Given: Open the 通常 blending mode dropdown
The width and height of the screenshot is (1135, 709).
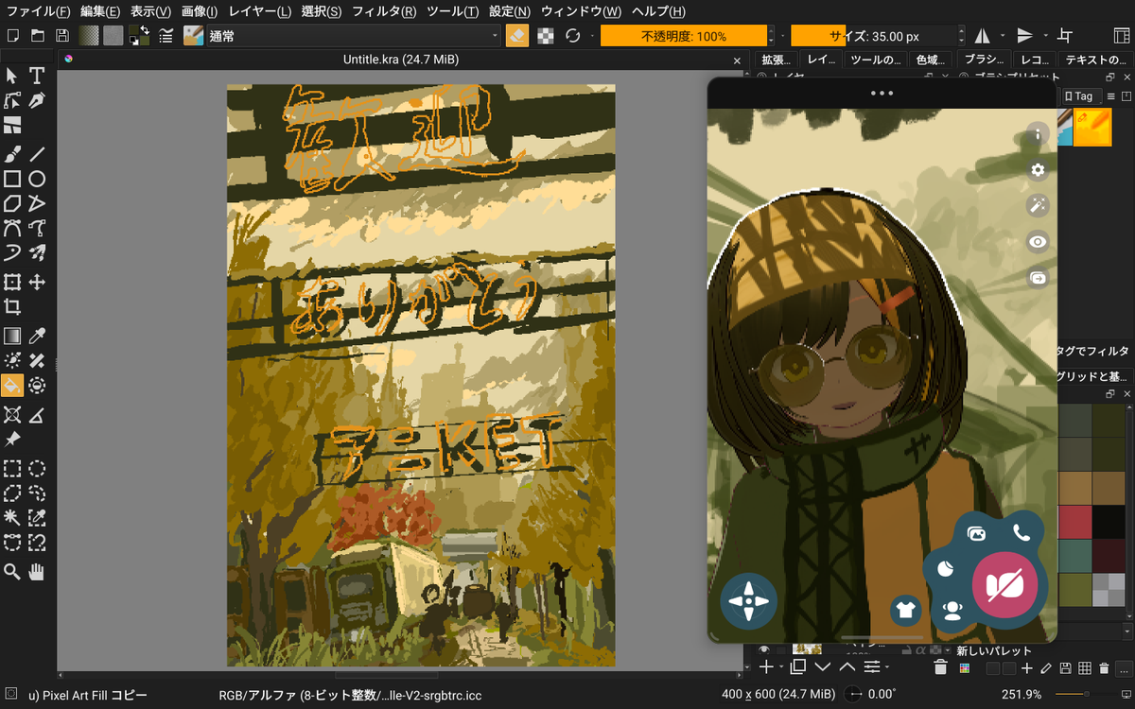Looking at the screenshot, I should click(x=355, y=36).
